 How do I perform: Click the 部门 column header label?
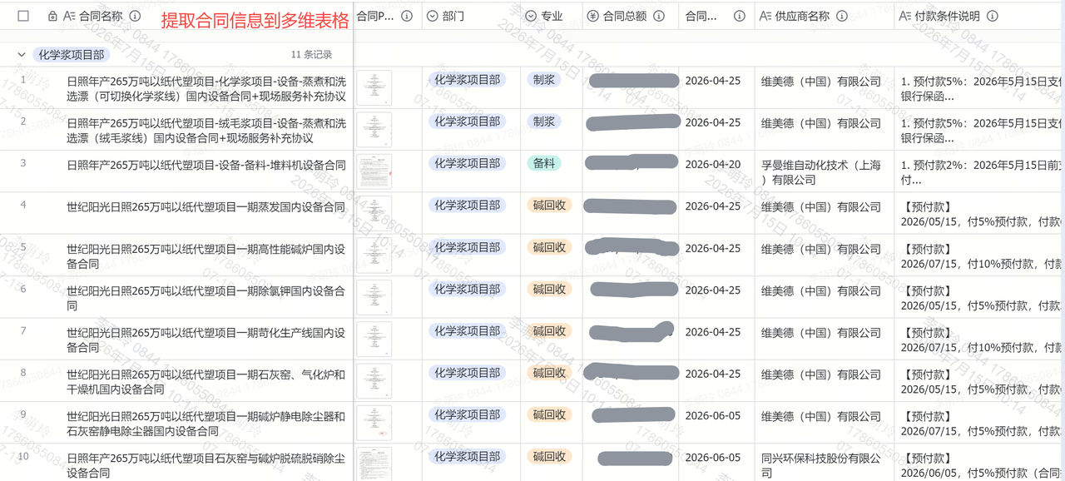(453, 16)
